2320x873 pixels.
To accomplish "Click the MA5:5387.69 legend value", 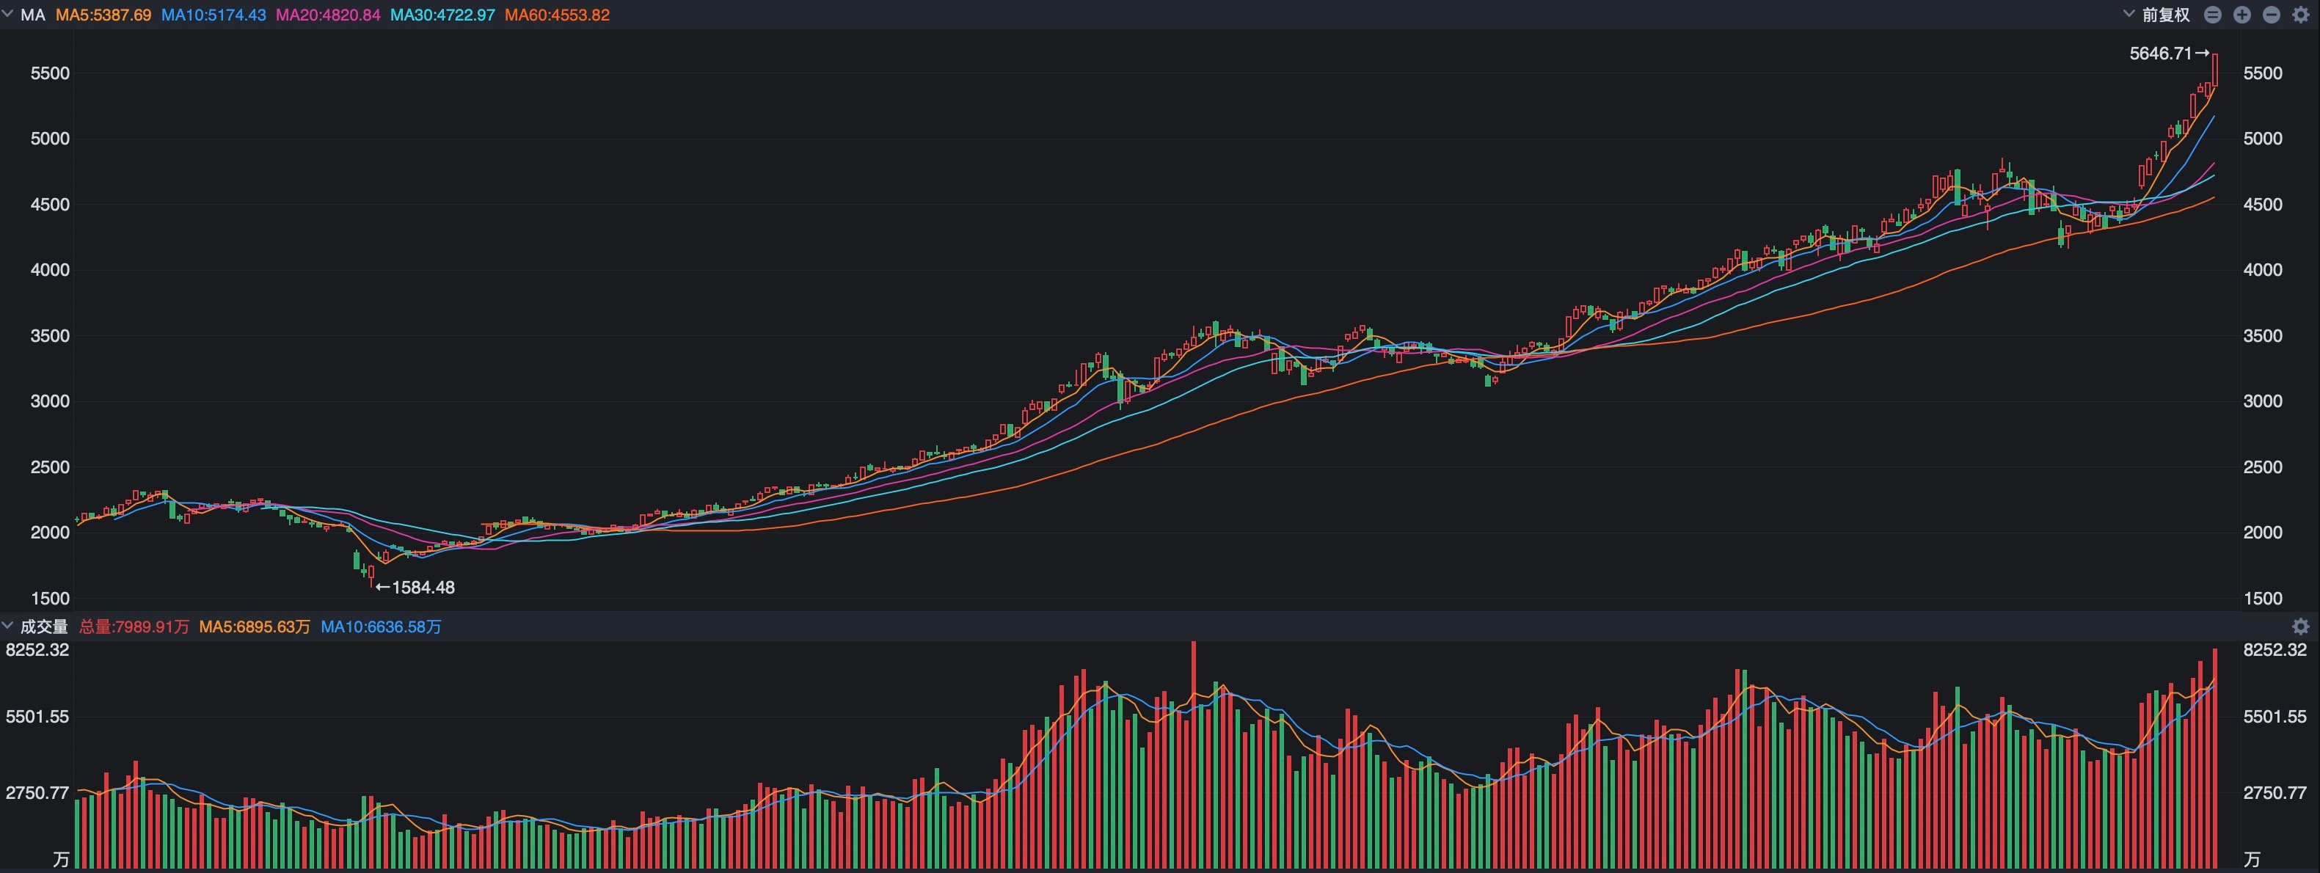I will tap(103, 15).
